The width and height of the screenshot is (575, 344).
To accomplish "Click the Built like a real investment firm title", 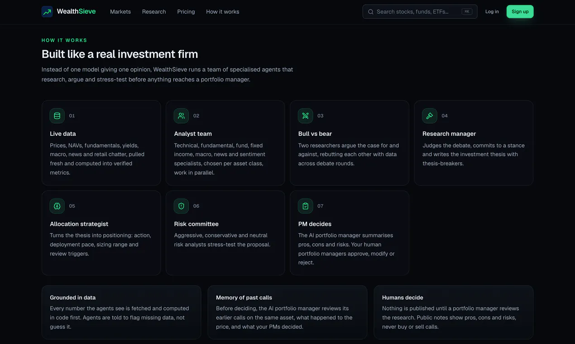I will [x=120, y=54].
